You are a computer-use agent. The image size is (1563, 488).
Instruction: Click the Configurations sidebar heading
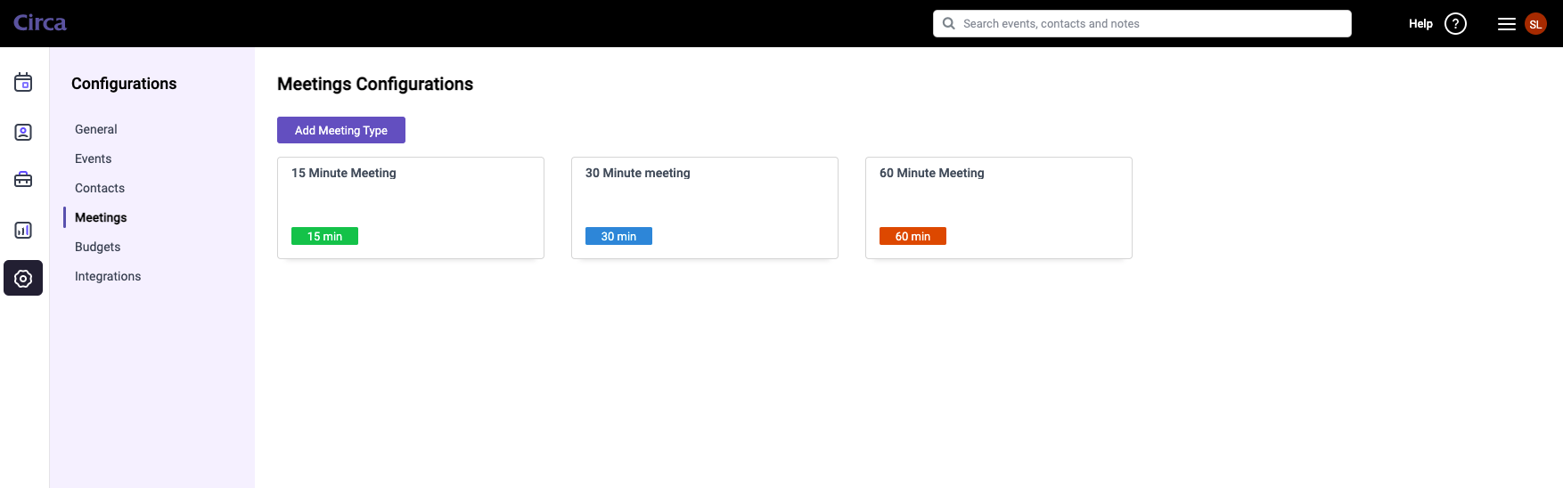tap(124, 84)
